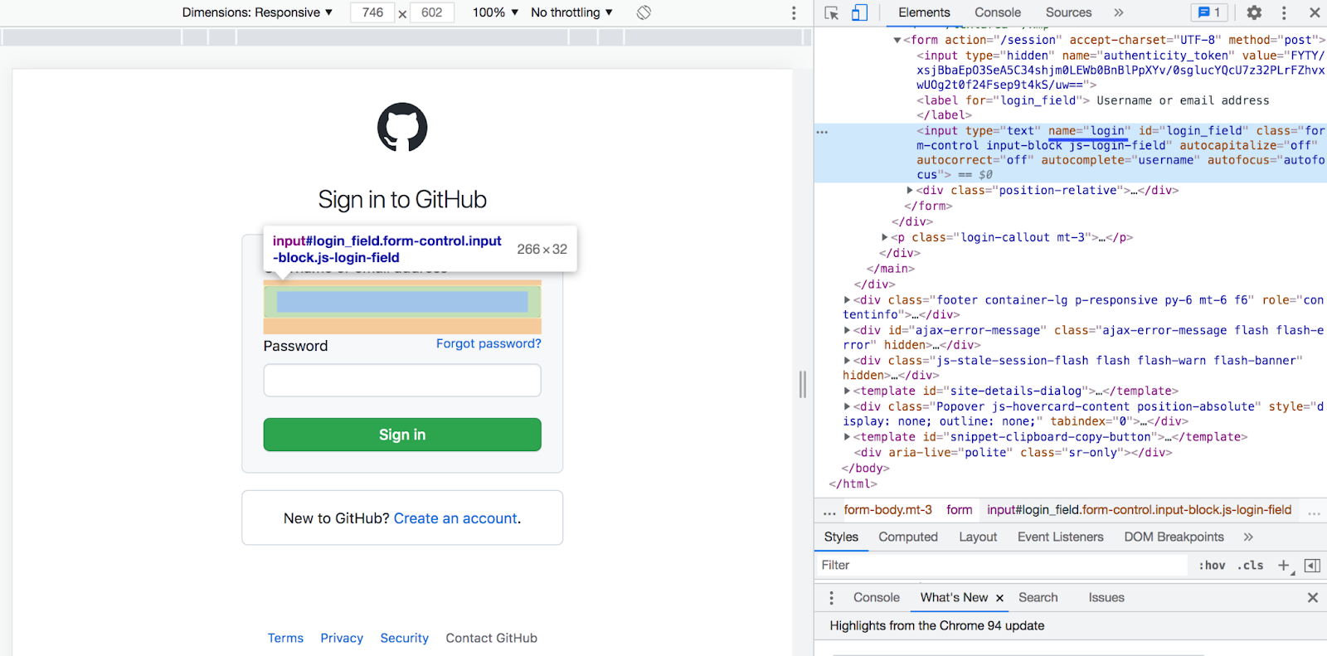This screenshot has width=1327, height=656.
Task: Select the Styles pane tab
Action: 841,537
